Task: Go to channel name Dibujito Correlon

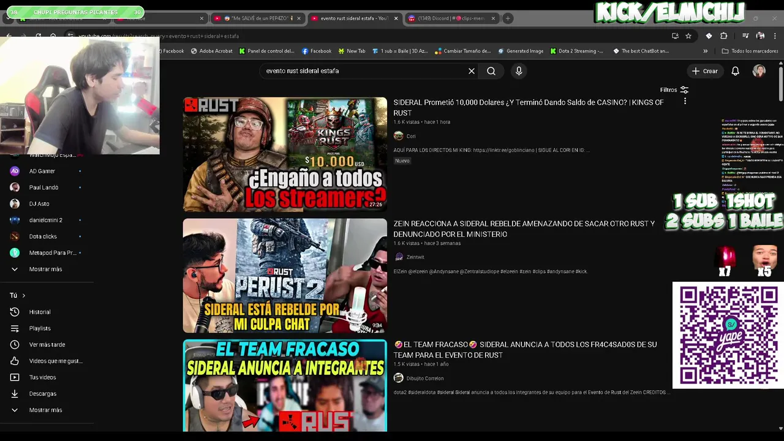Action: pyautogui.click(x=425, y=378)
